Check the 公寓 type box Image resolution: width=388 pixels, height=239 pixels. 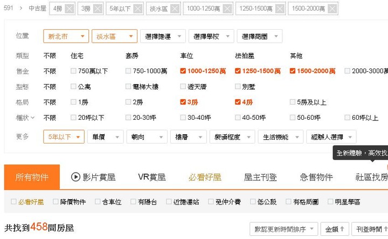[x=73, y=86]
